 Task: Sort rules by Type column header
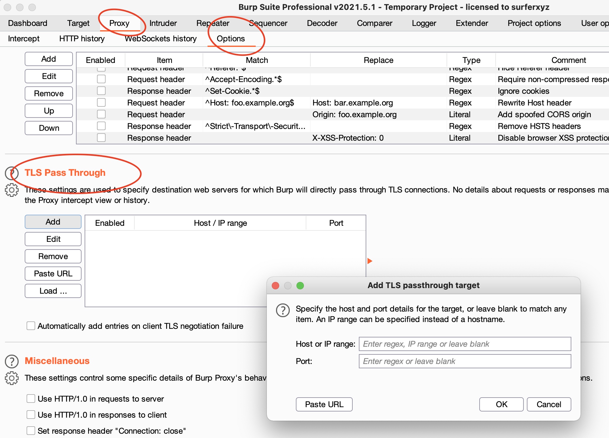pos(471,60)
